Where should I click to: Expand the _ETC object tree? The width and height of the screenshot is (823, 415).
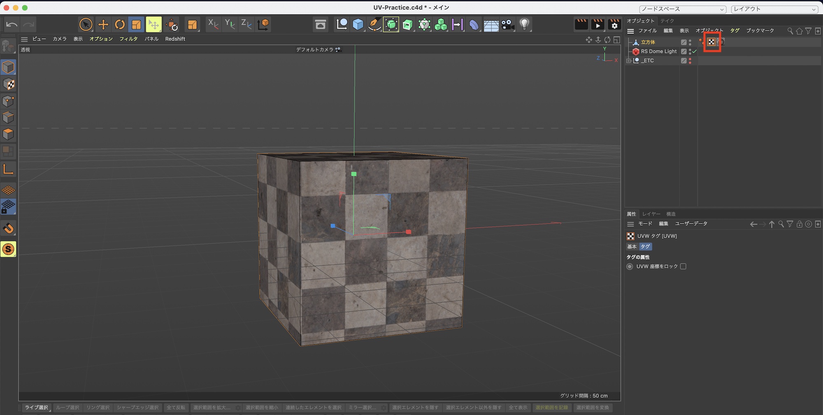click(x=629, y=61)
